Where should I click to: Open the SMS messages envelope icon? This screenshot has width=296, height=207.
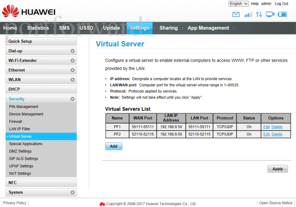236,14
